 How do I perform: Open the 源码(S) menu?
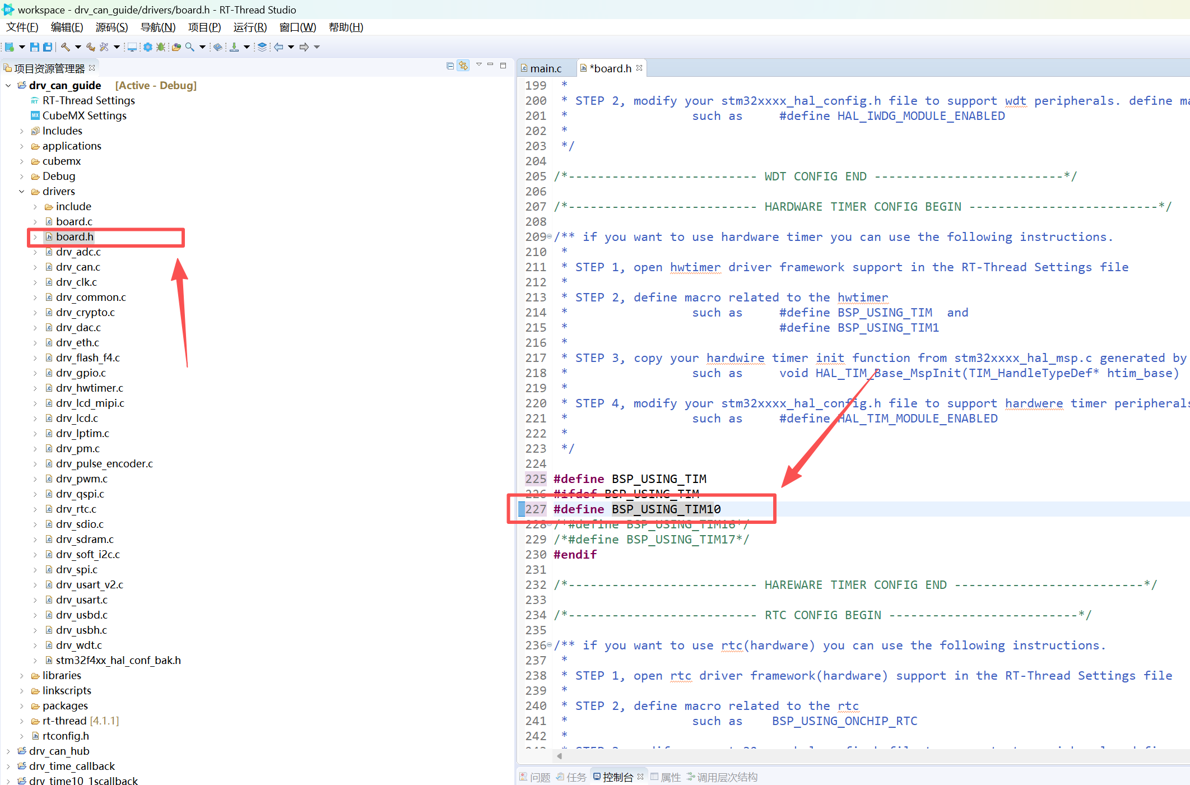(111, 27)
